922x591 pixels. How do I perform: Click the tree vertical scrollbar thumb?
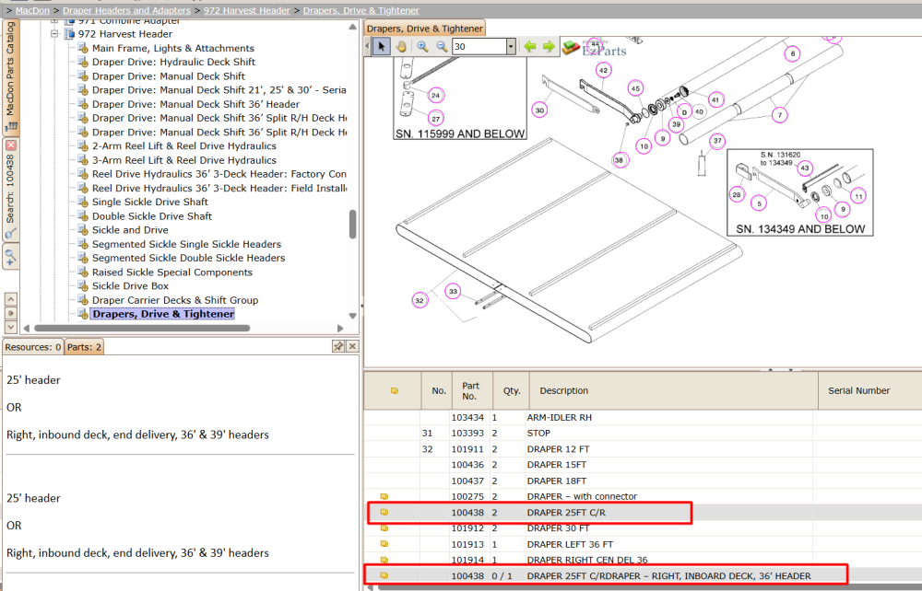[353, 225]
